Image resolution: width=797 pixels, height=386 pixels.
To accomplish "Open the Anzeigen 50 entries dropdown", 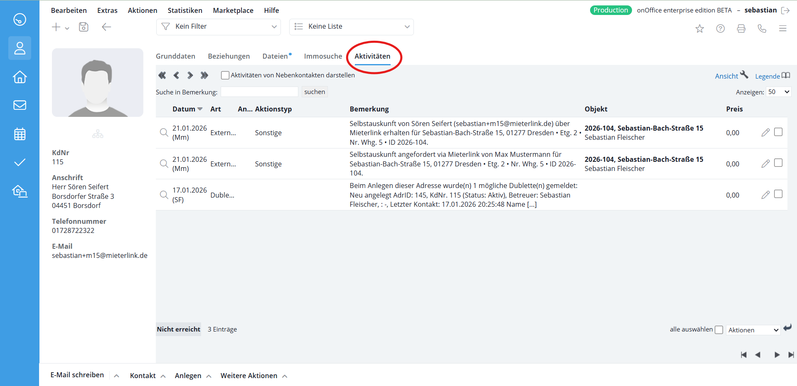I will (778, 92).
